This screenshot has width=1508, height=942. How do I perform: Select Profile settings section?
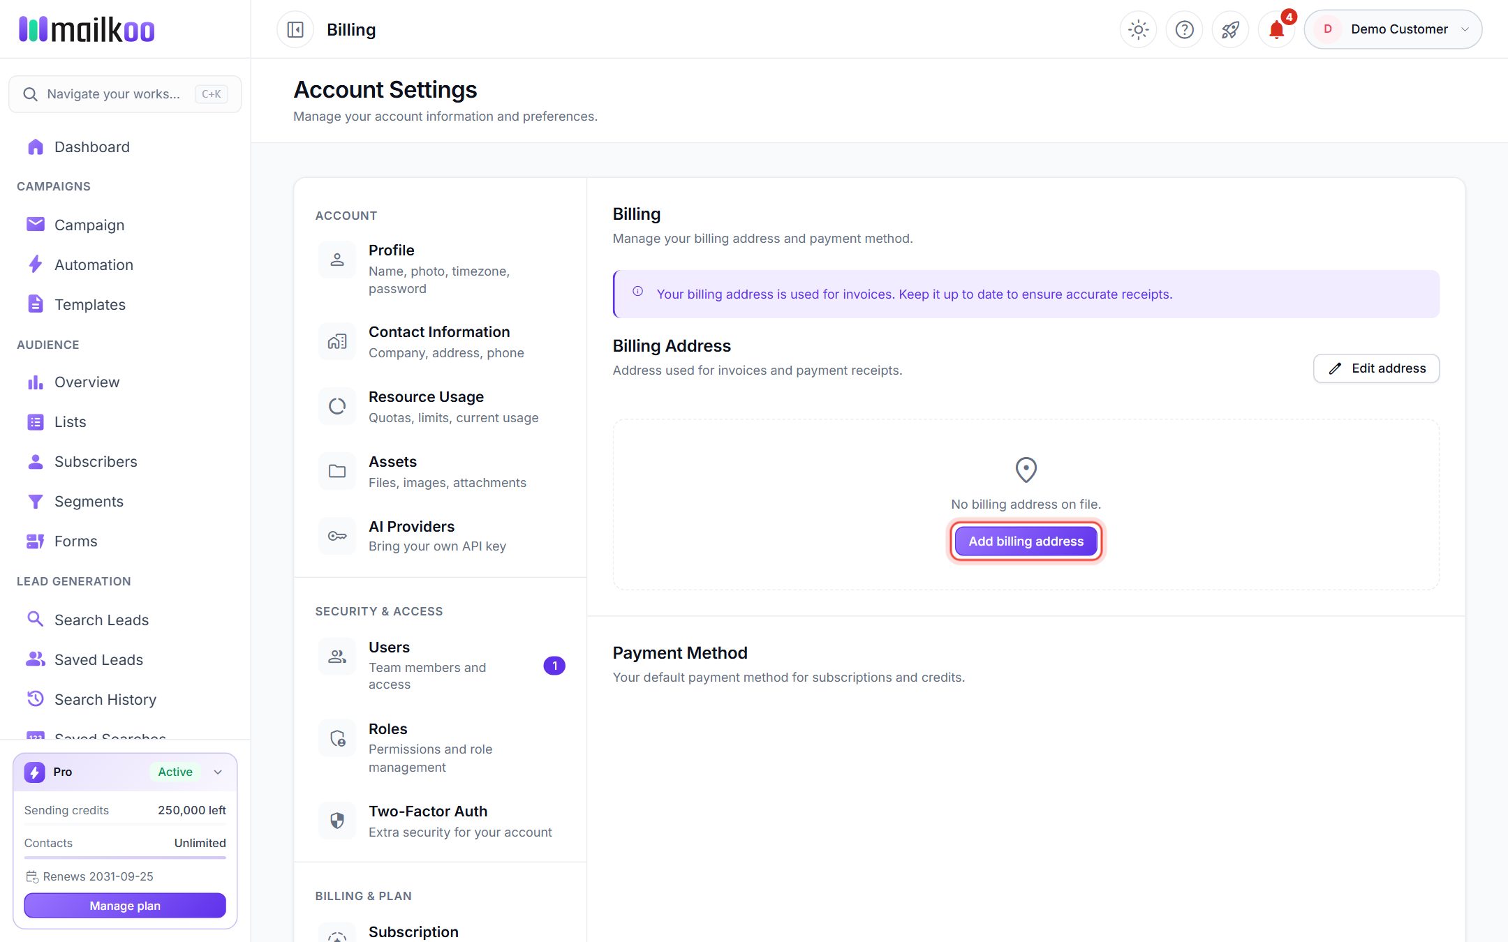click(440, 269)
